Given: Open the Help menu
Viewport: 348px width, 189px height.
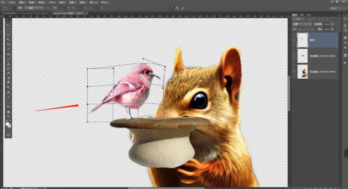Looking at the screenshot, I should point(105,2).
